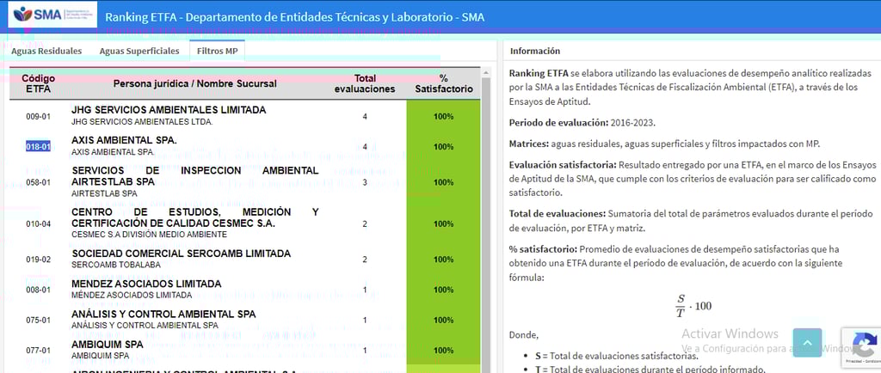This screenshot has width=881, height=373.
Task: Select the Filtros MP tab
Action: (218, 51)
